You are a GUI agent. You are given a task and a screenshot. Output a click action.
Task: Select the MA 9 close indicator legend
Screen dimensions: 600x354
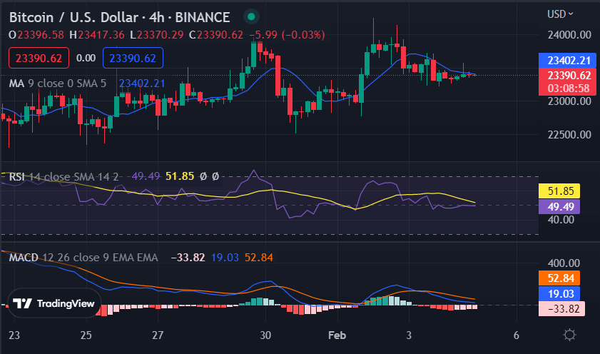click(x=59, y=83)
